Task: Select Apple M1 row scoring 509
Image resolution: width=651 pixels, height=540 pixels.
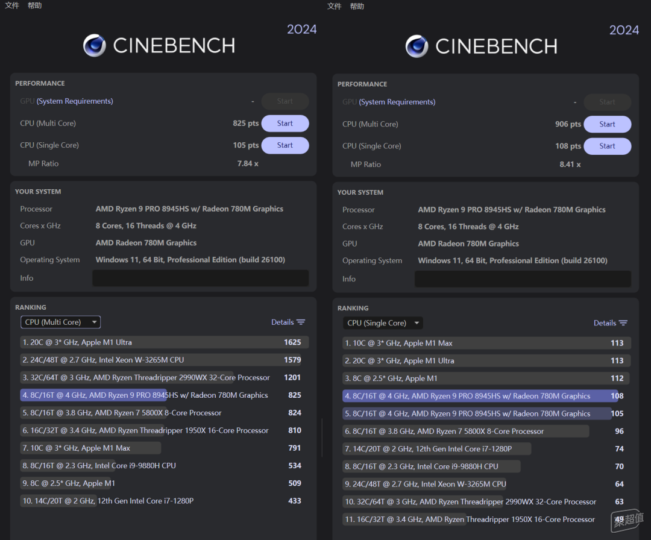Action: [x=165, y=483]
